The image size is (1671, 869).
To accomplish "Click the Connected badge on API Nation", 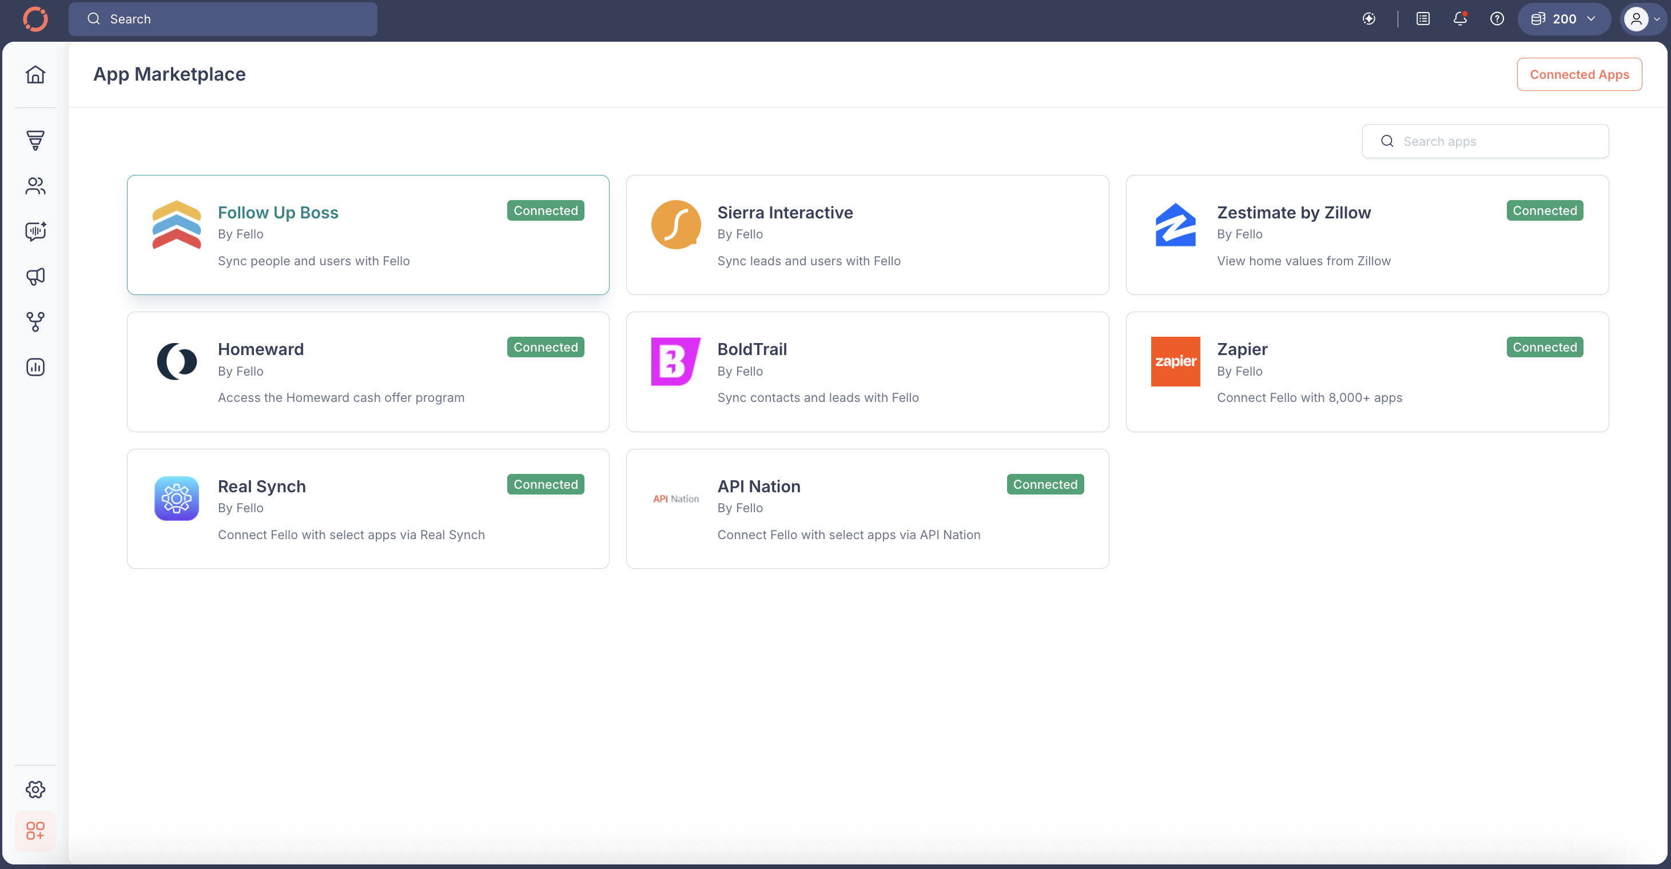I will click(1045, 484).
